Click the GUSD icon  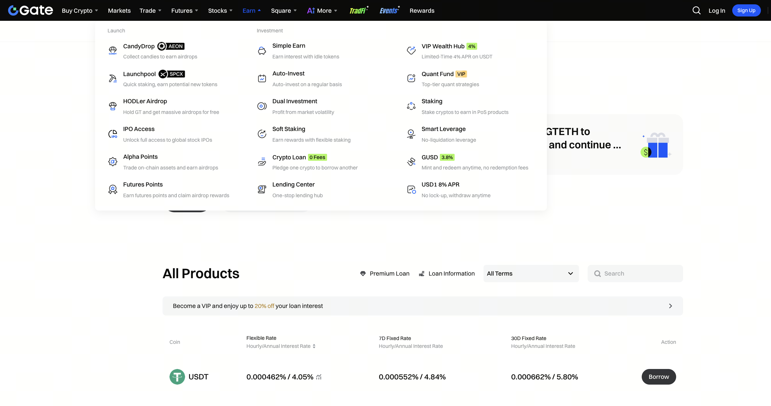411,162
